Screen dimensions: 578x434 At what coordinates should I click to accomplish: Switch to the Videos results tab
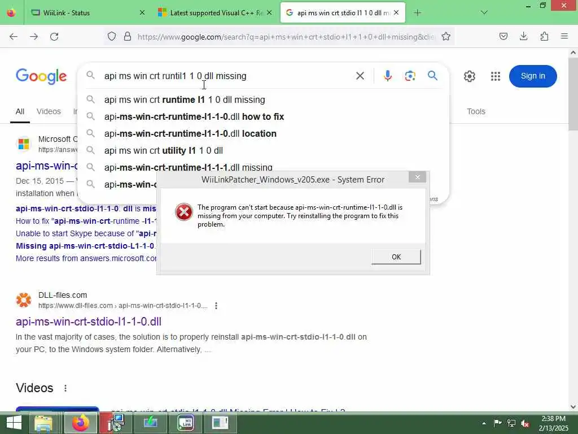[x=49, y=111]
